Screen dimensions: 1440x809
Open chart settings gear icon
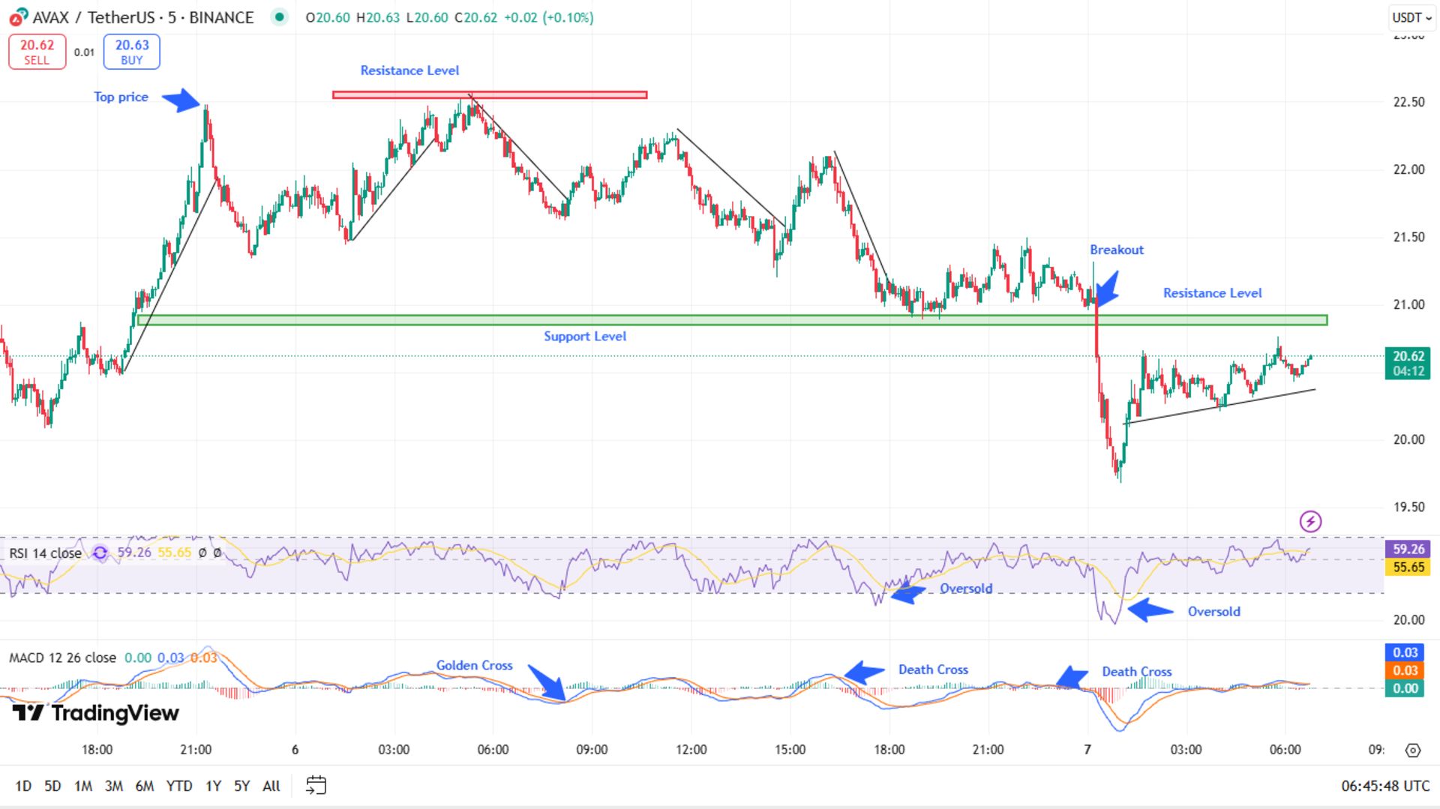1413,750
